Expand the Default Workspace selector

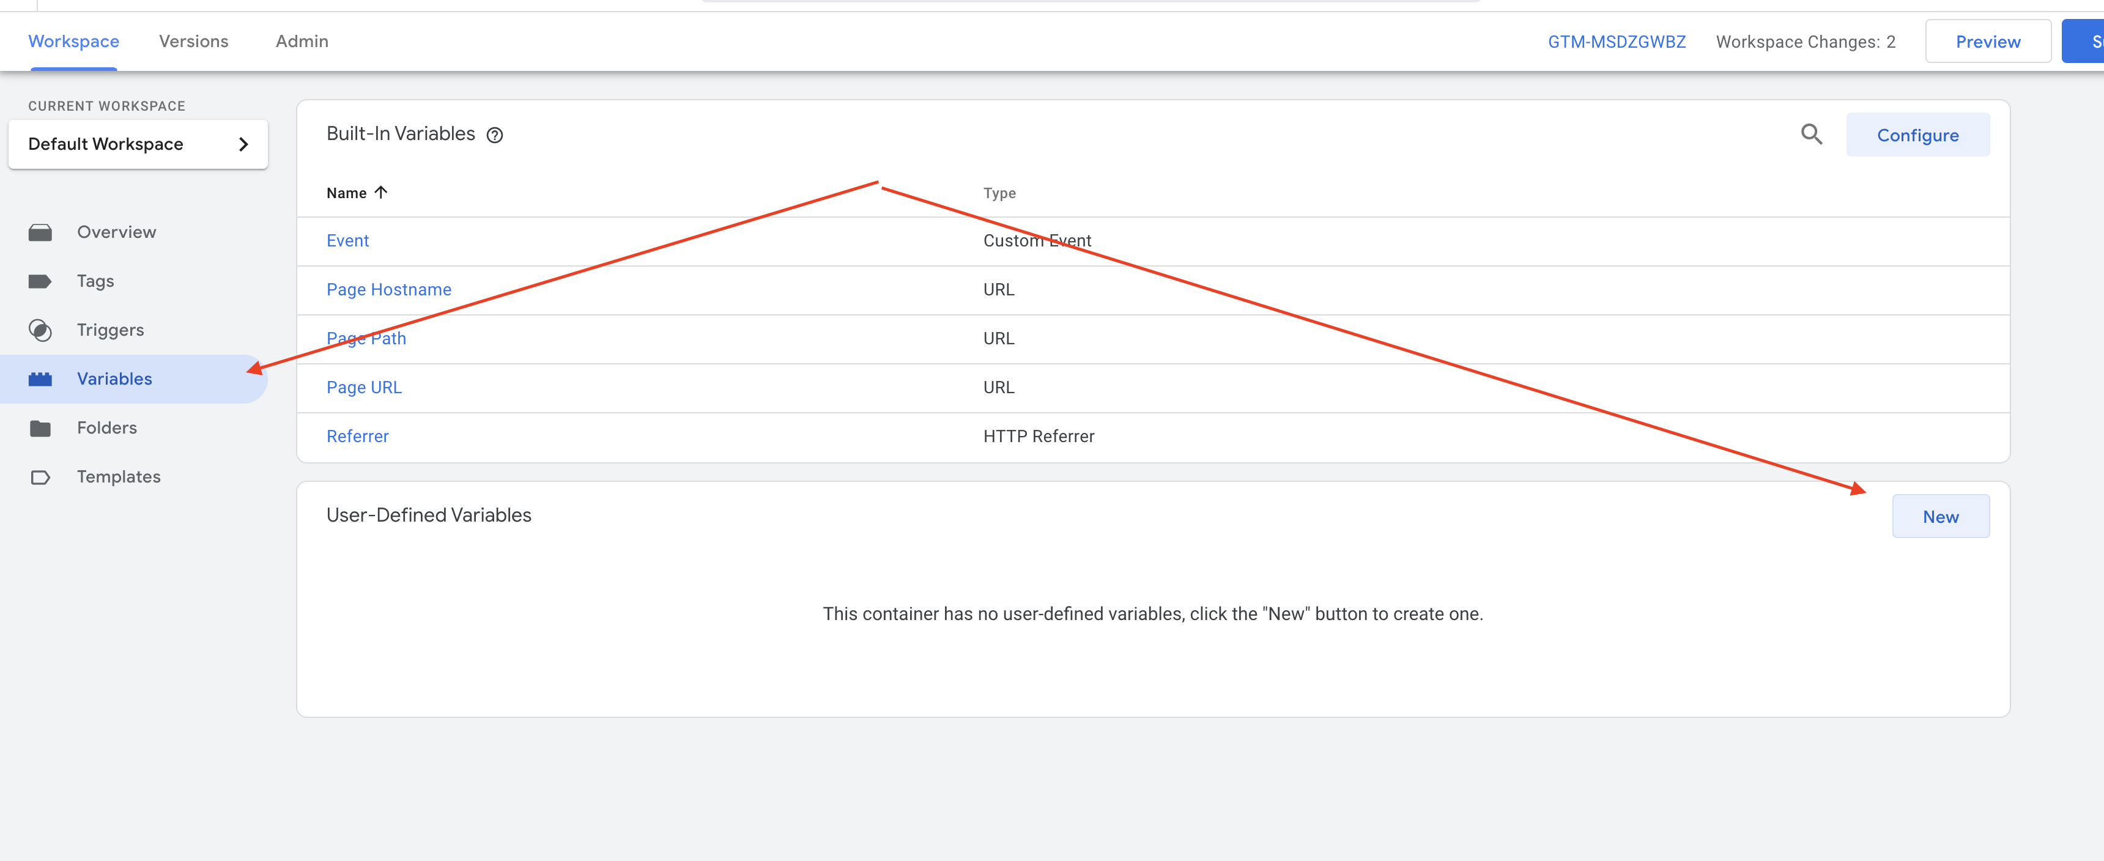[138, 144]
